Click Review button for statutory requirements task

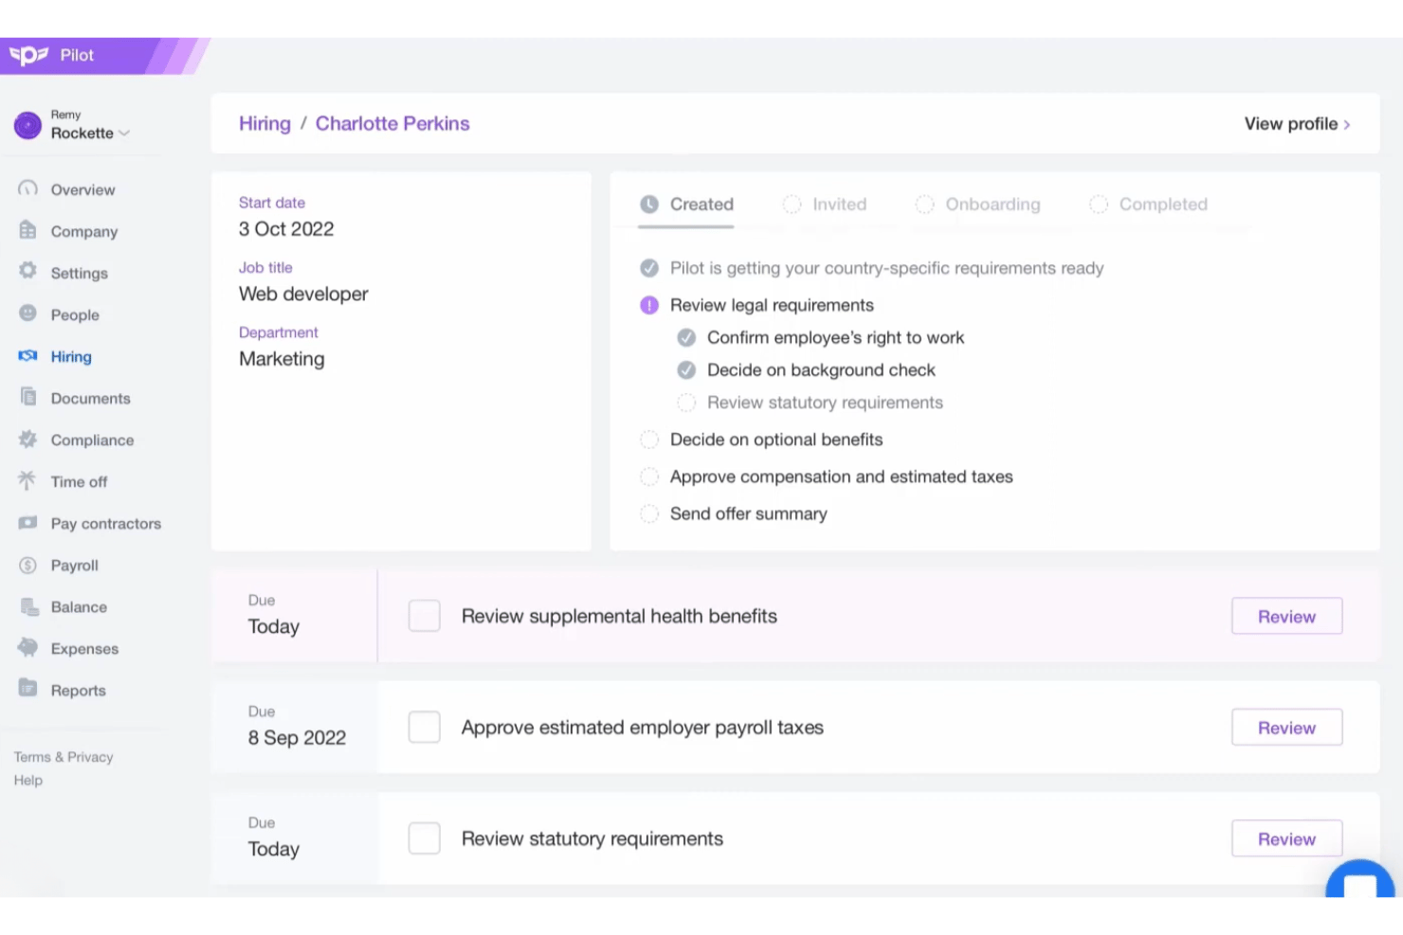click(x=1286, y=839)
